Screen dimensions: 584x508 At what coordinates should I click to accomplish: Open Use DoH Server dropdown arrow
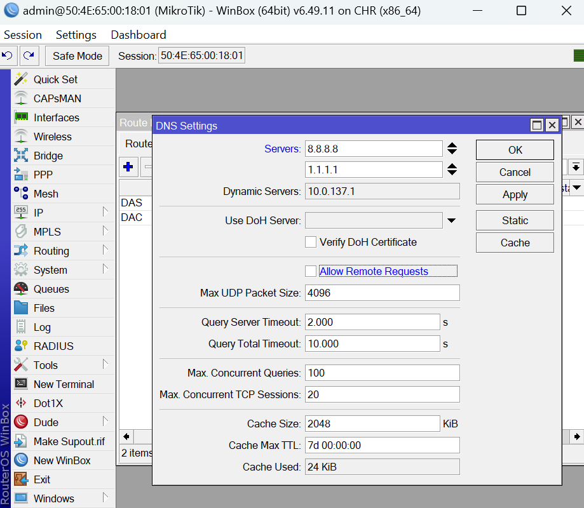(x=452, y=220)
